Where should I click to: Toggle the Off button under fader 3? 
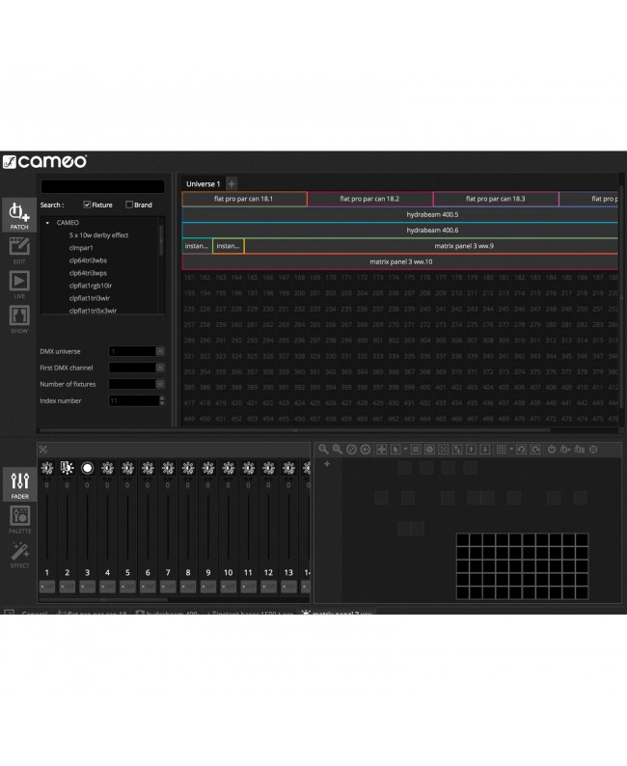87,587
